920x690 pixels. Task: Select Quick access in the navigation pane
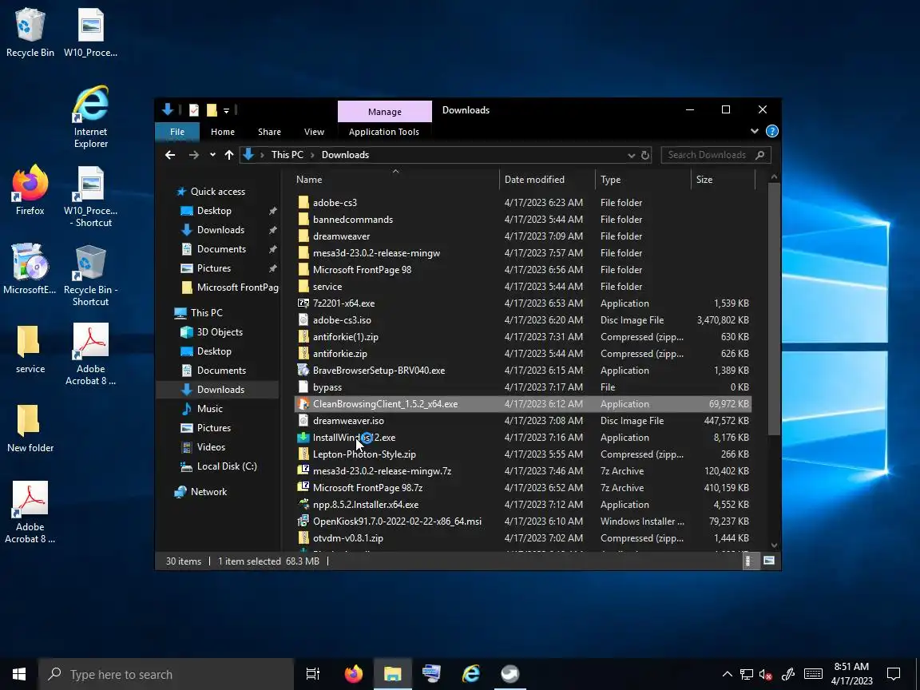tap(218, 192)
